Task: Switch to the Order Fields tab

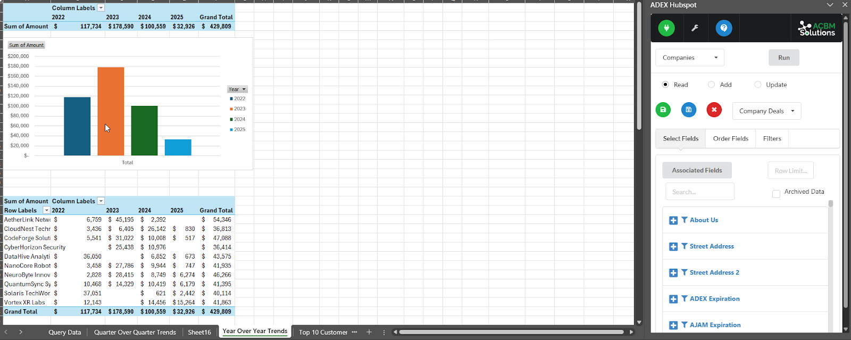Action: point(730,139)
